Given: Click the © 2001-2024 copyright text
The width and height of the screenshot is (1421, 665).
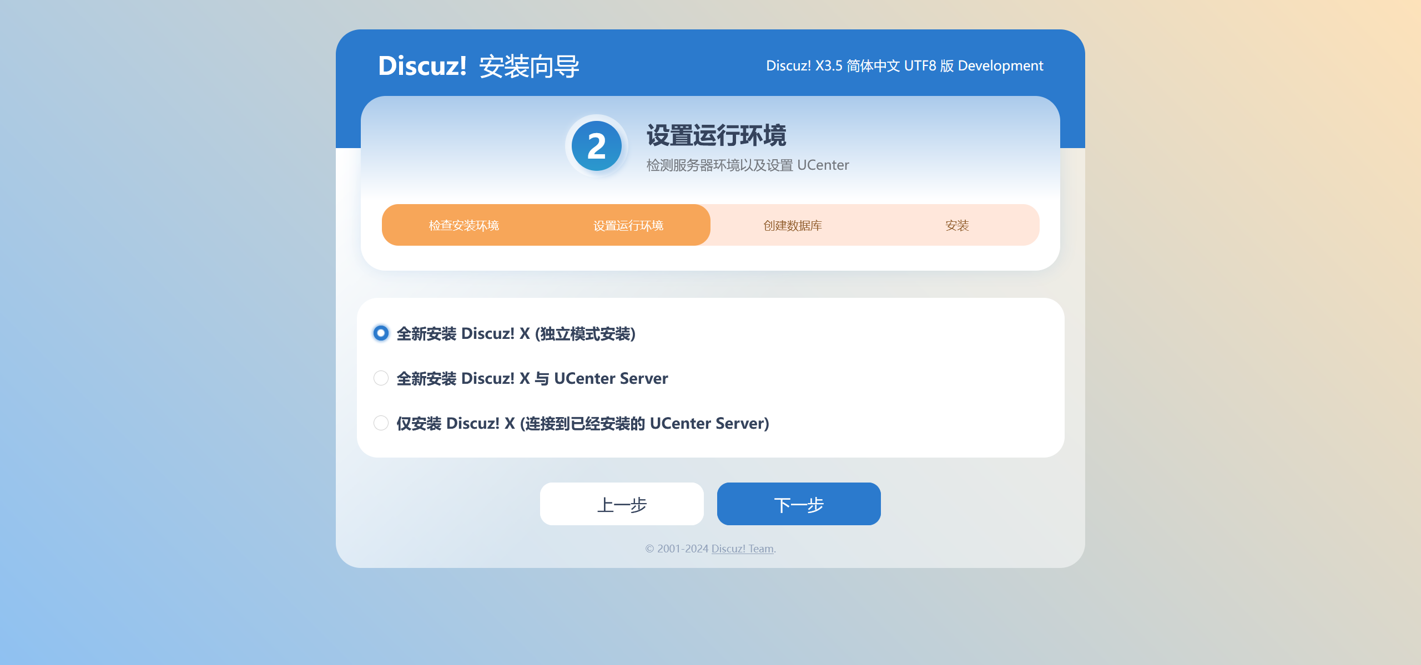Looking at the screenshot, I should [677, 549].
